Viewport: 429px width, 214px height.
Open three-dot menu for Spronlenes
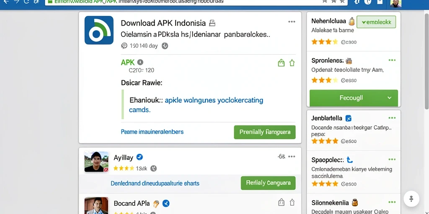coord(392,60)
